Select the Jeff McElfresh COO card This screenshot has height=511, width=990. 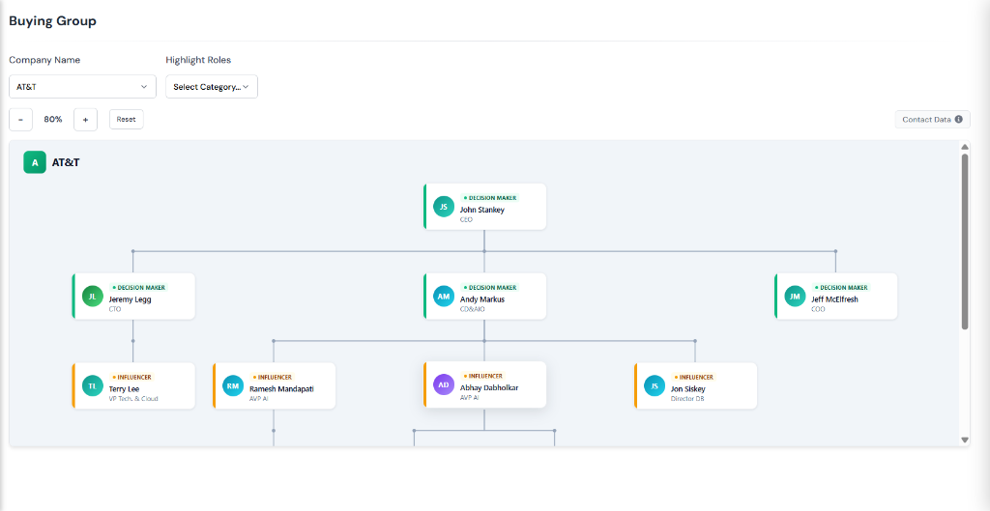[836, 296]
